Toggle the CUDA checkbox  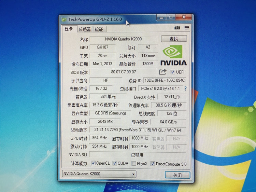point(115,163)
